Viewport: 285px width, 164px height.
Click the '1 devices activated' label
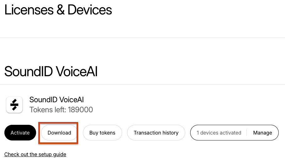219,133
